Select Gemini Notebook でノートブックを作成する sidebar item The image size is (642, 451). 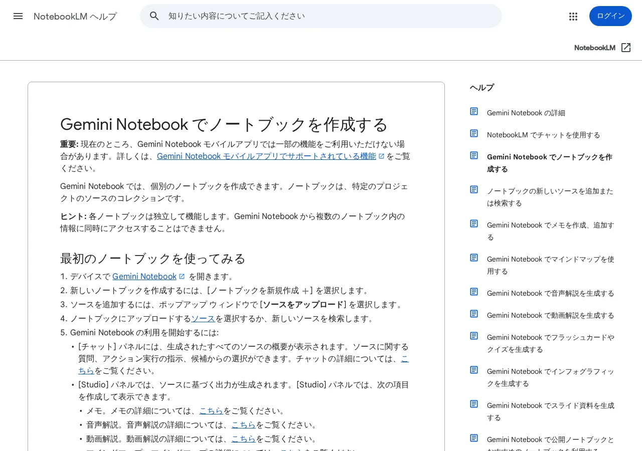click(550, 163)
